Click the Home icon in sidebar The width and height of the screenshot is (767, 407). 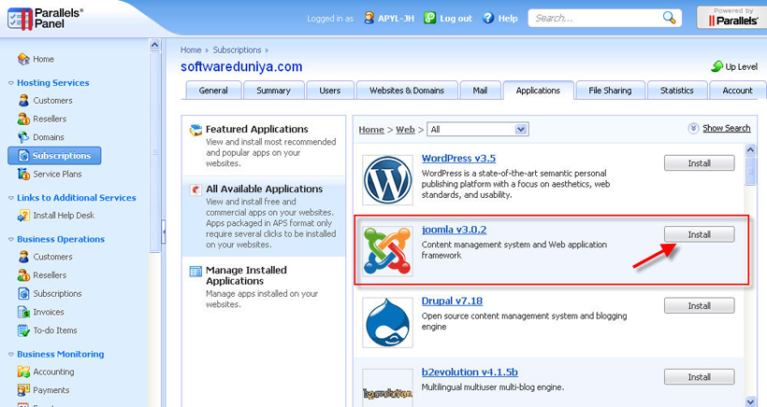[x=23, y=59]
